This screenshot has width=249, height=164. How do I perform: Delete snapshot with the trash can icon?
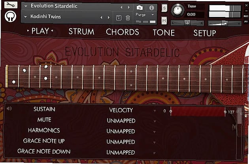point(128,18)
